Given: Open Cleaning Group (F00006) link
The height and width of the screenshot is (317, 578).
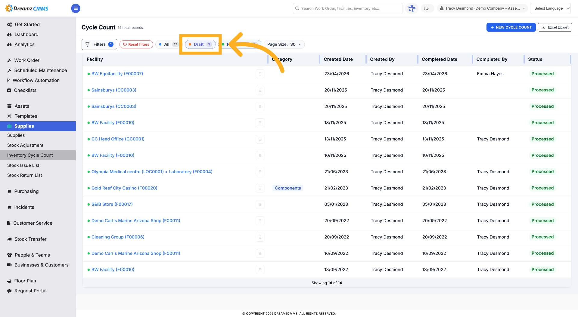Looking at the screenshot, I should pyautogui.click(x=118, y=237).
